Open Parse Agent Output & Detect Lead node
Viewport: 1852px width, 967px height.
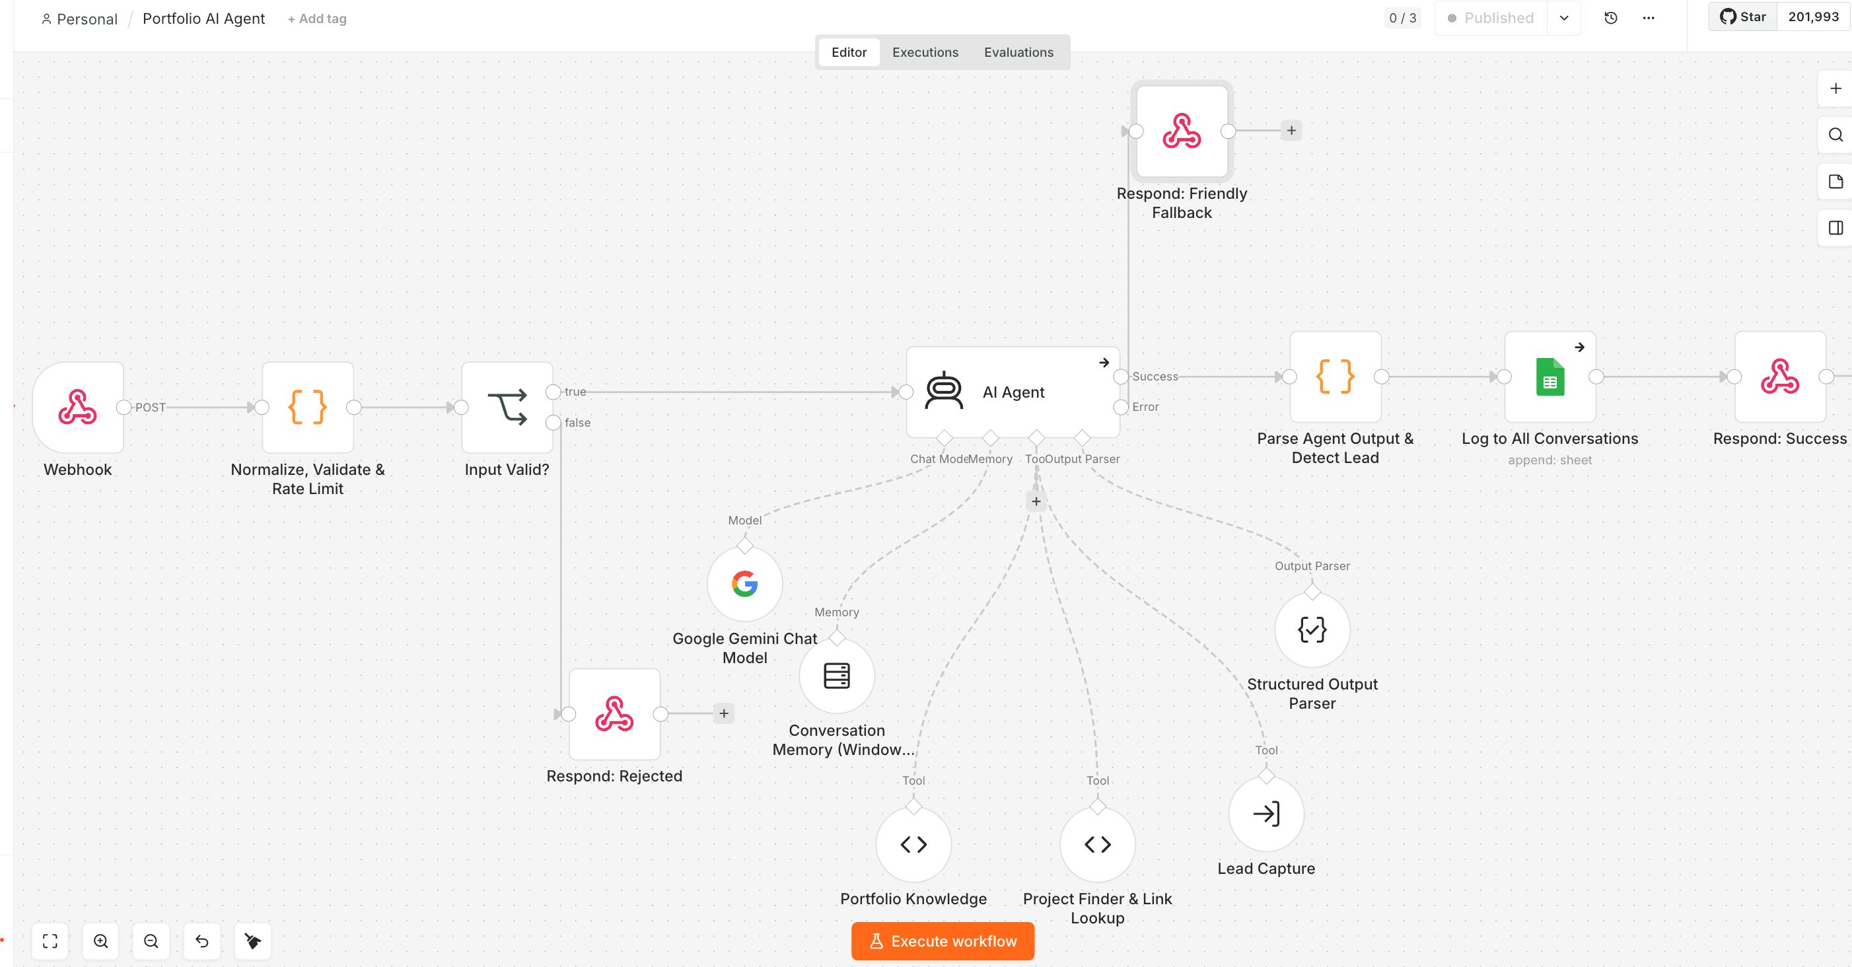coord(1335,376)
